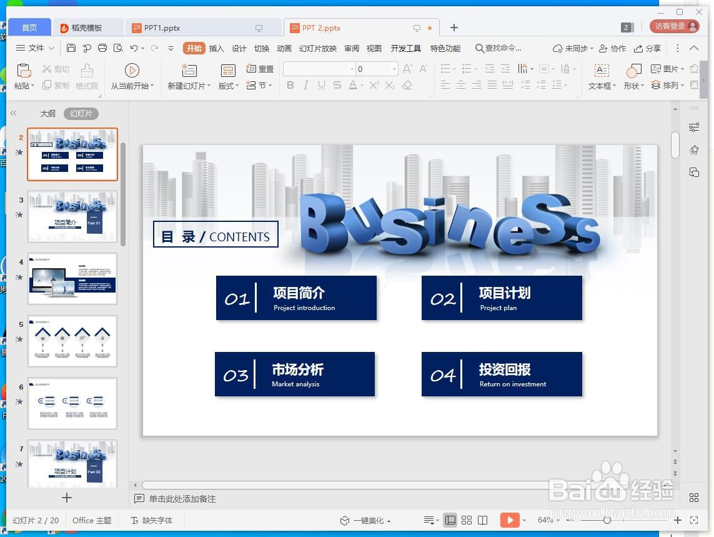This screenshot has width=714, height=537.
Task: Start slideshow from current slide icon
Action: (x=132, y=70)
